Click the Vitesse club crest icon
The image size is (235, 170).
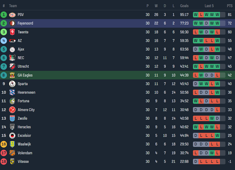12,162
